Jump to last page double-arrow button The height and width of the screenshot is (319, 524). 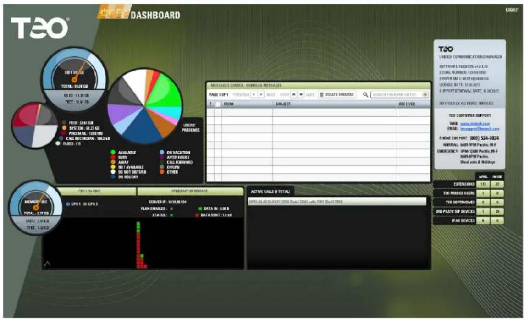pyautogui.click(x=301, y=94)
